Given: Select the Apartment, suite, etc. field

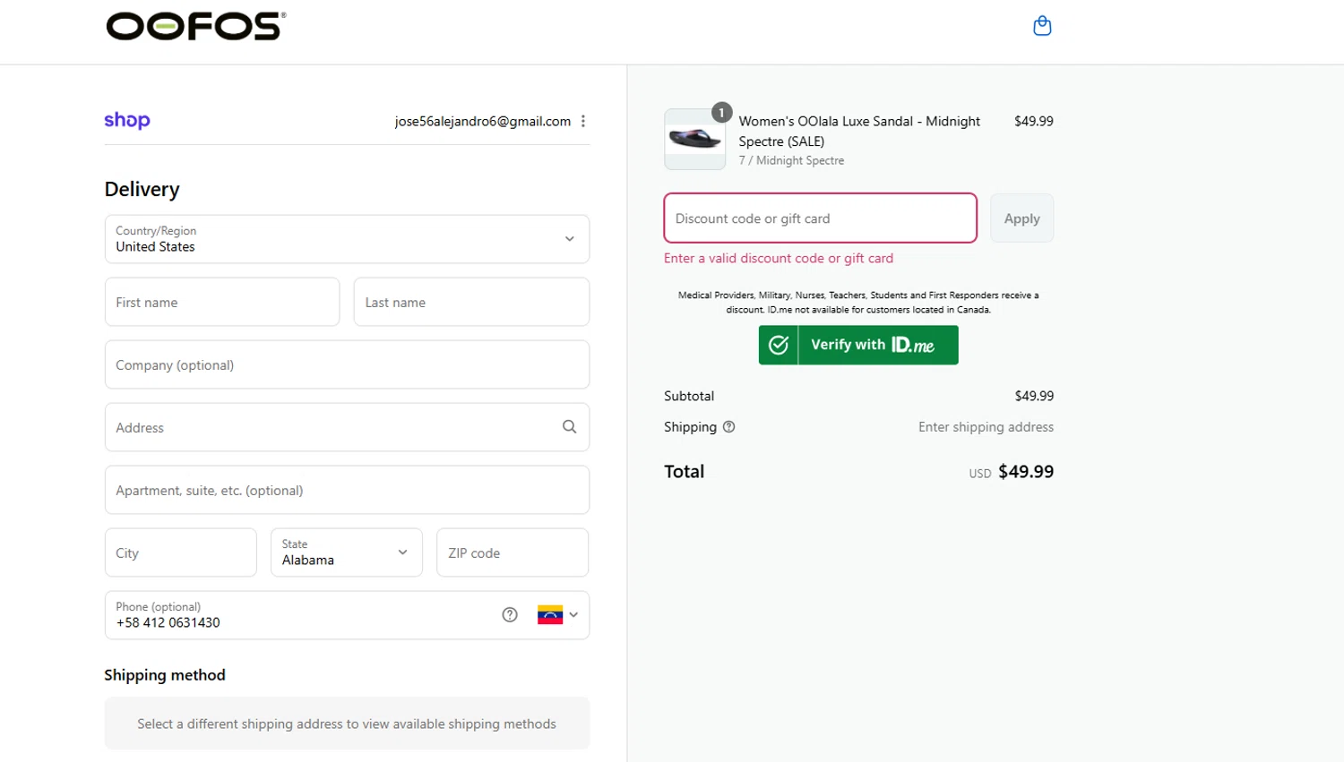Looking at the screenshot, I should pyautogui.click(x=347, y=490).
